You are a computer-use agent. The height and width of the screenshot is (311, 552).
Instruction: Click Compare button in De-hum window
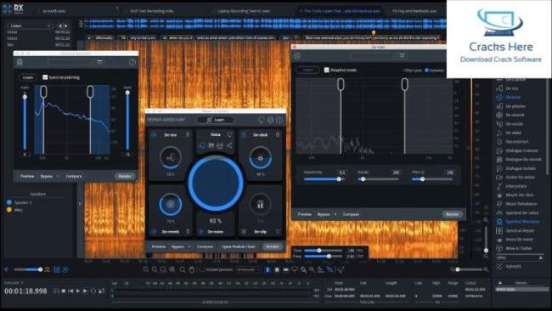351,214
